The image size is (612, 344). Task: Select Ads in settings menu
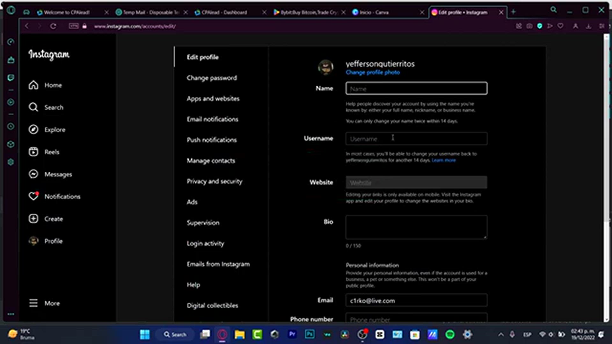192,202
